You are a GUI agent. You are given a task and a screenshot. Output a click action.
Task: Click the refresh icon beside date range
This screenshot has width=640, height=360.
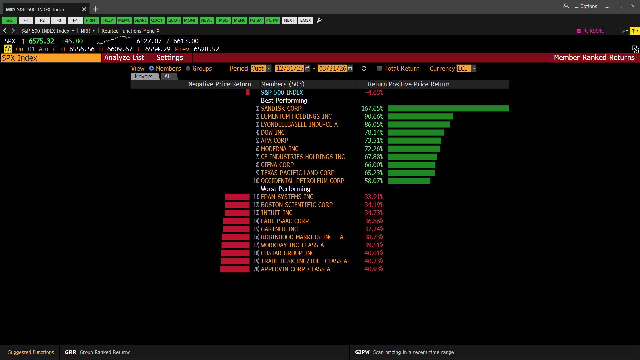coord(364,68)
